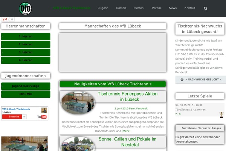Click the table tennis photo below YouTube widget
The height and width of the screenshot is (151, 226).
click(24, 143)
